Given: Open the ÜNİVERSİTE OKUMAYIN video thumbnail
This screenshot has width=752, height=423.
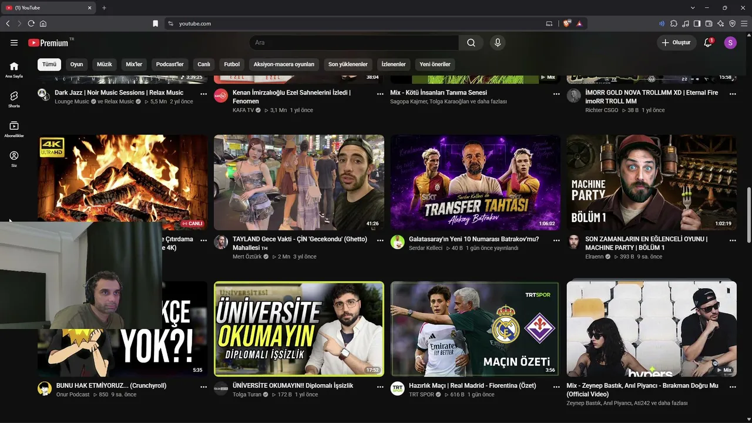Looking at the screenshot, I should [x=299, y=329].
